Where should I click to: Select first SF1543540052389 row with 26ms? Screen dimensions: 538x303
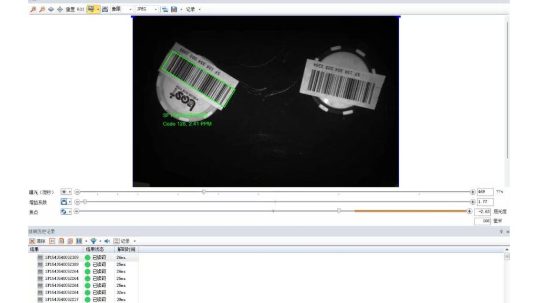(x=84, y=257)
